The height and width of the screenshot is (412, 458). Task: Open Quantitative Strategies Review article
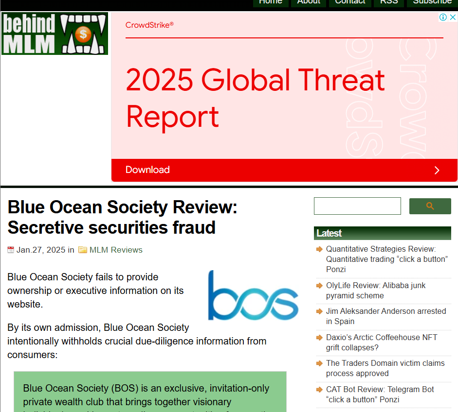click(x=387, y=259)
